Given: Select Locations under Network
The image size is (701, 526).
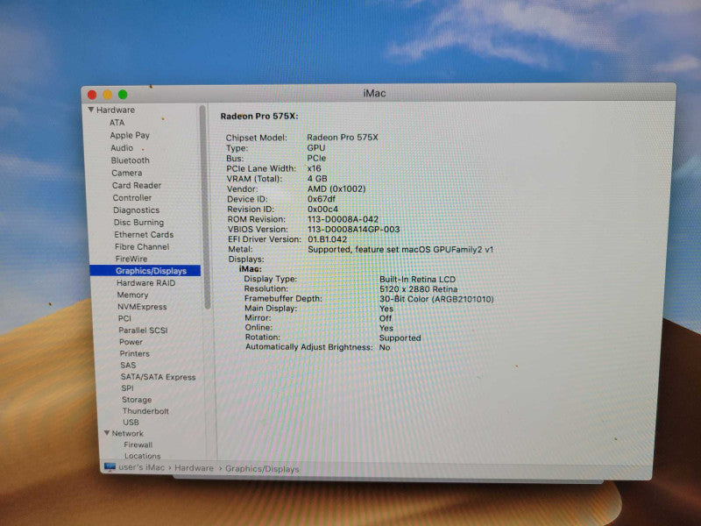Looking at the screenshot, I should 142,456.
